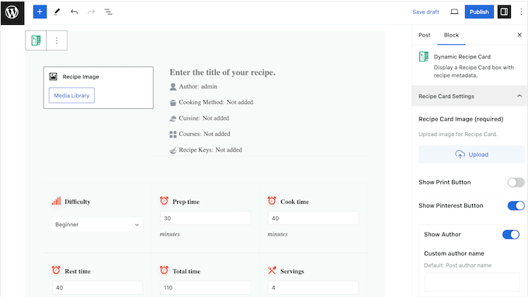The width and height of the screenshot is (528, 297).
Task: Open the top bar options menu
Action: pyautogui.click(x=521, y=12)
